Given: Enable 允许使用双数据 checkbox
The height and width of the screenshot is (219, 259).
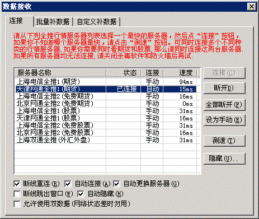Looking at the screenshot, I should tap(17, 204).
